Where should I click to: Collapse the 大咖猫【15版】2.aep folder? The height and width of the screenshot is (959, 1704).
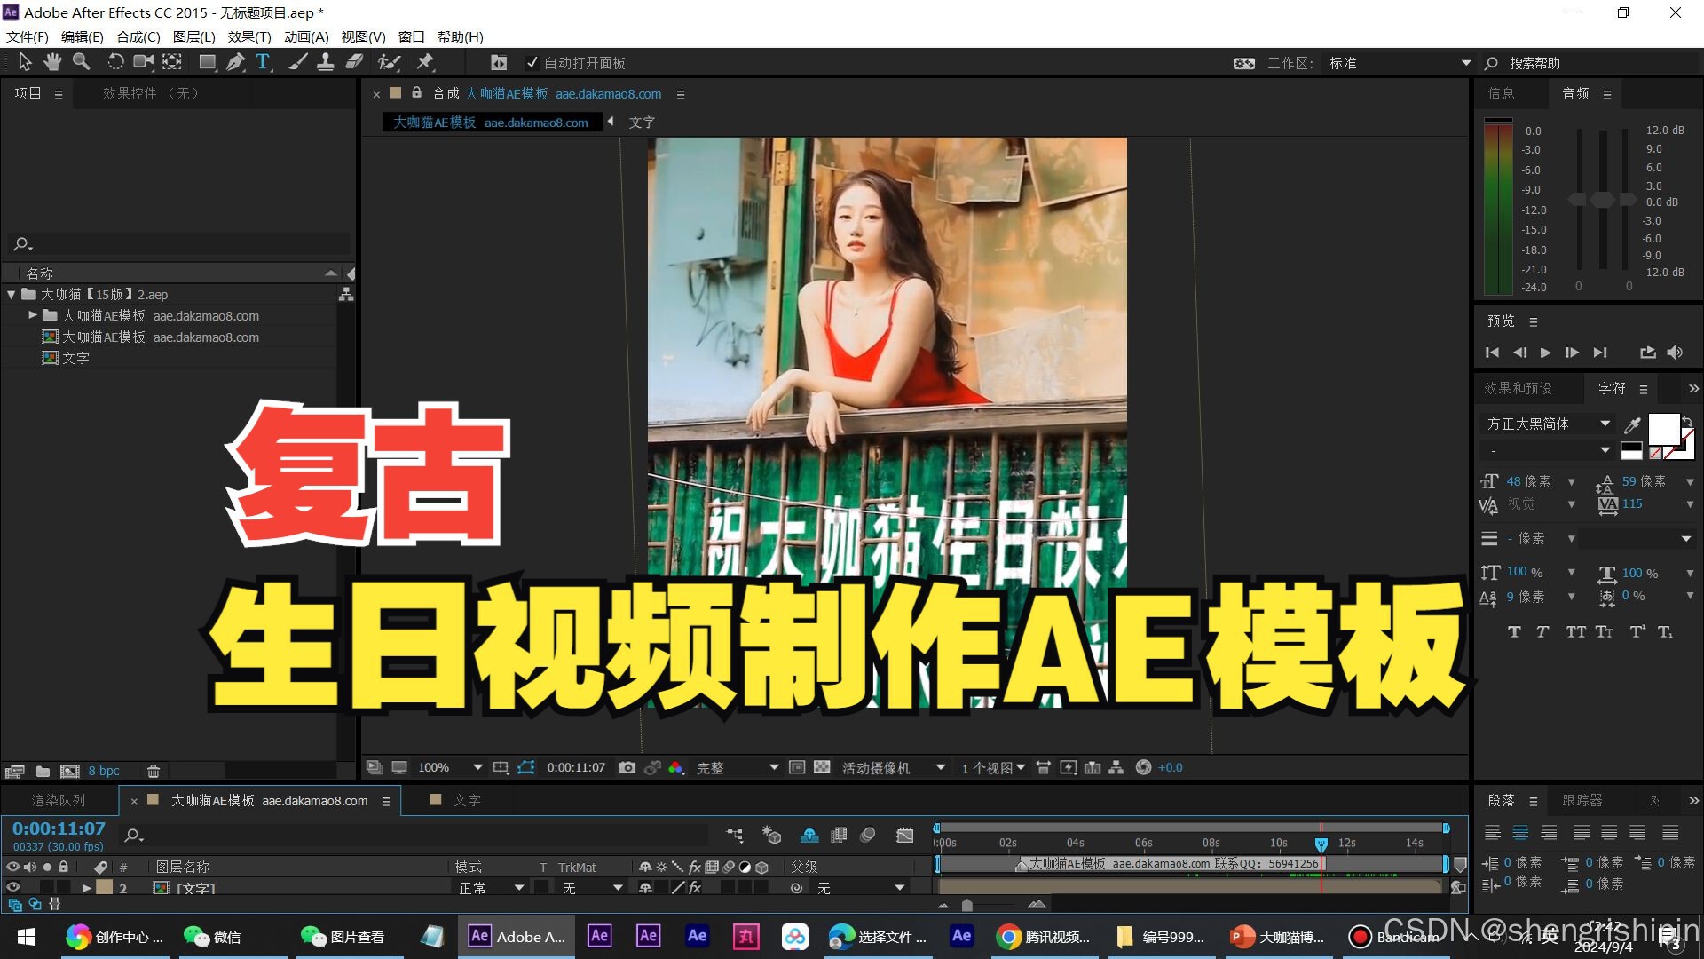point(11,294)
